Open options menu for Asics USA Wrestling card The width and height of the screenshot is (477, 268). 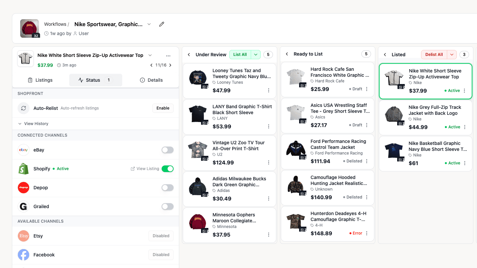367,125
